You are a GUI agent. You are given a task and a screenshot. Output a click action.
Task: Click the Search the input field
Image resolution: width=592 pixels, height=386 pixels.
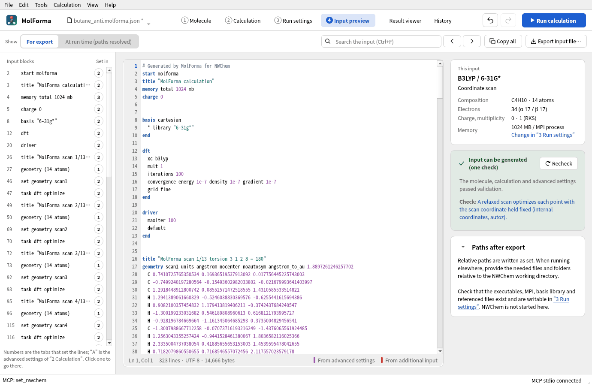pos(381,41)
